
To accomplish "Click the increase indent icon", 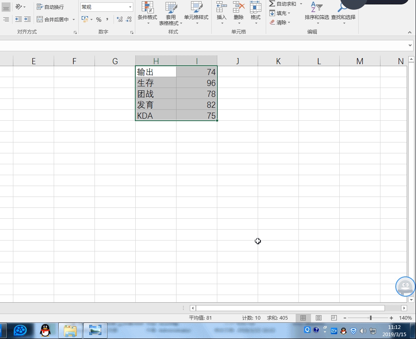I will click(27, 19).
